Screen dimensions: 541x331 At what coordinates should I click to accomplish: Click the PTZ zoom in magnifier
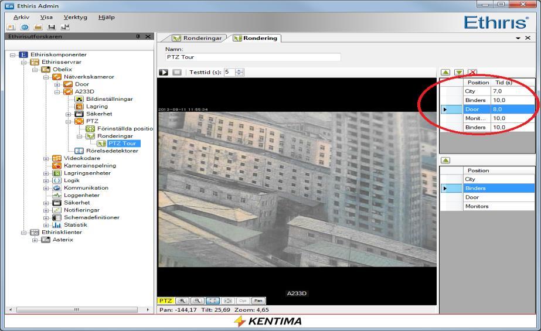(x=182, y=301)
